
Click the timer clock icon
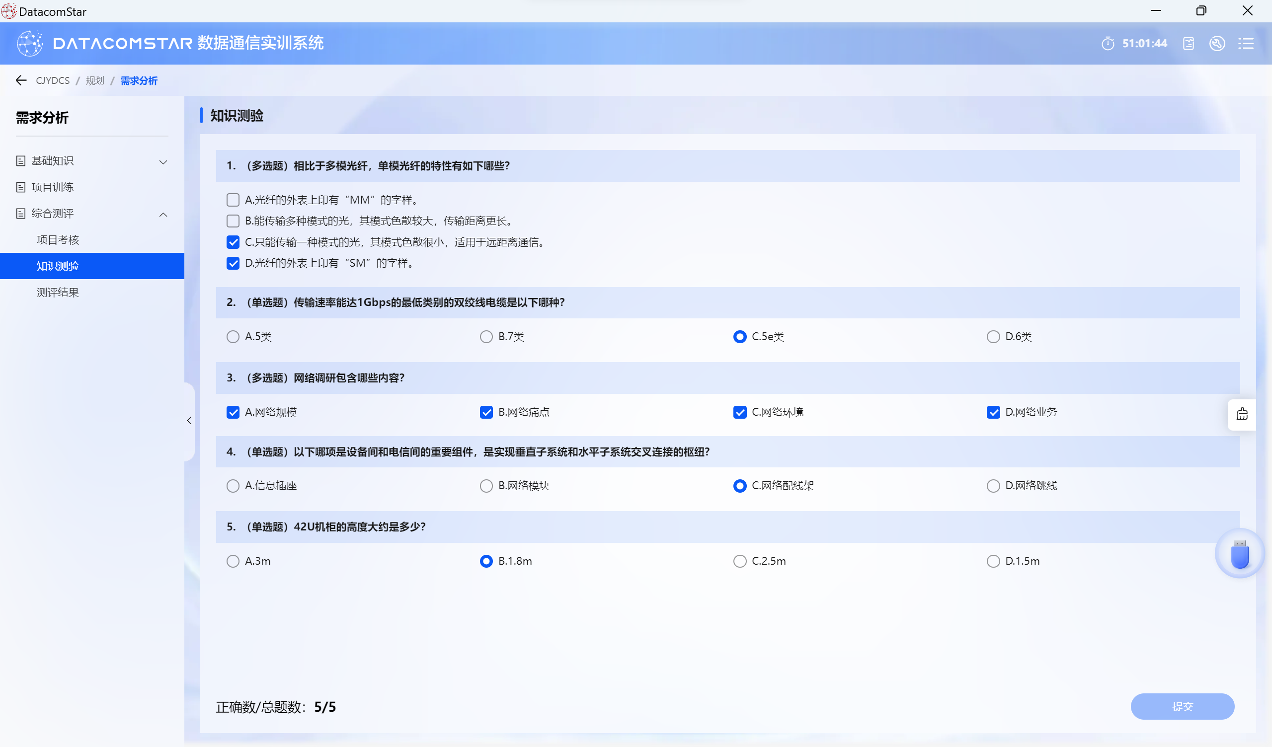point(1108,43)
